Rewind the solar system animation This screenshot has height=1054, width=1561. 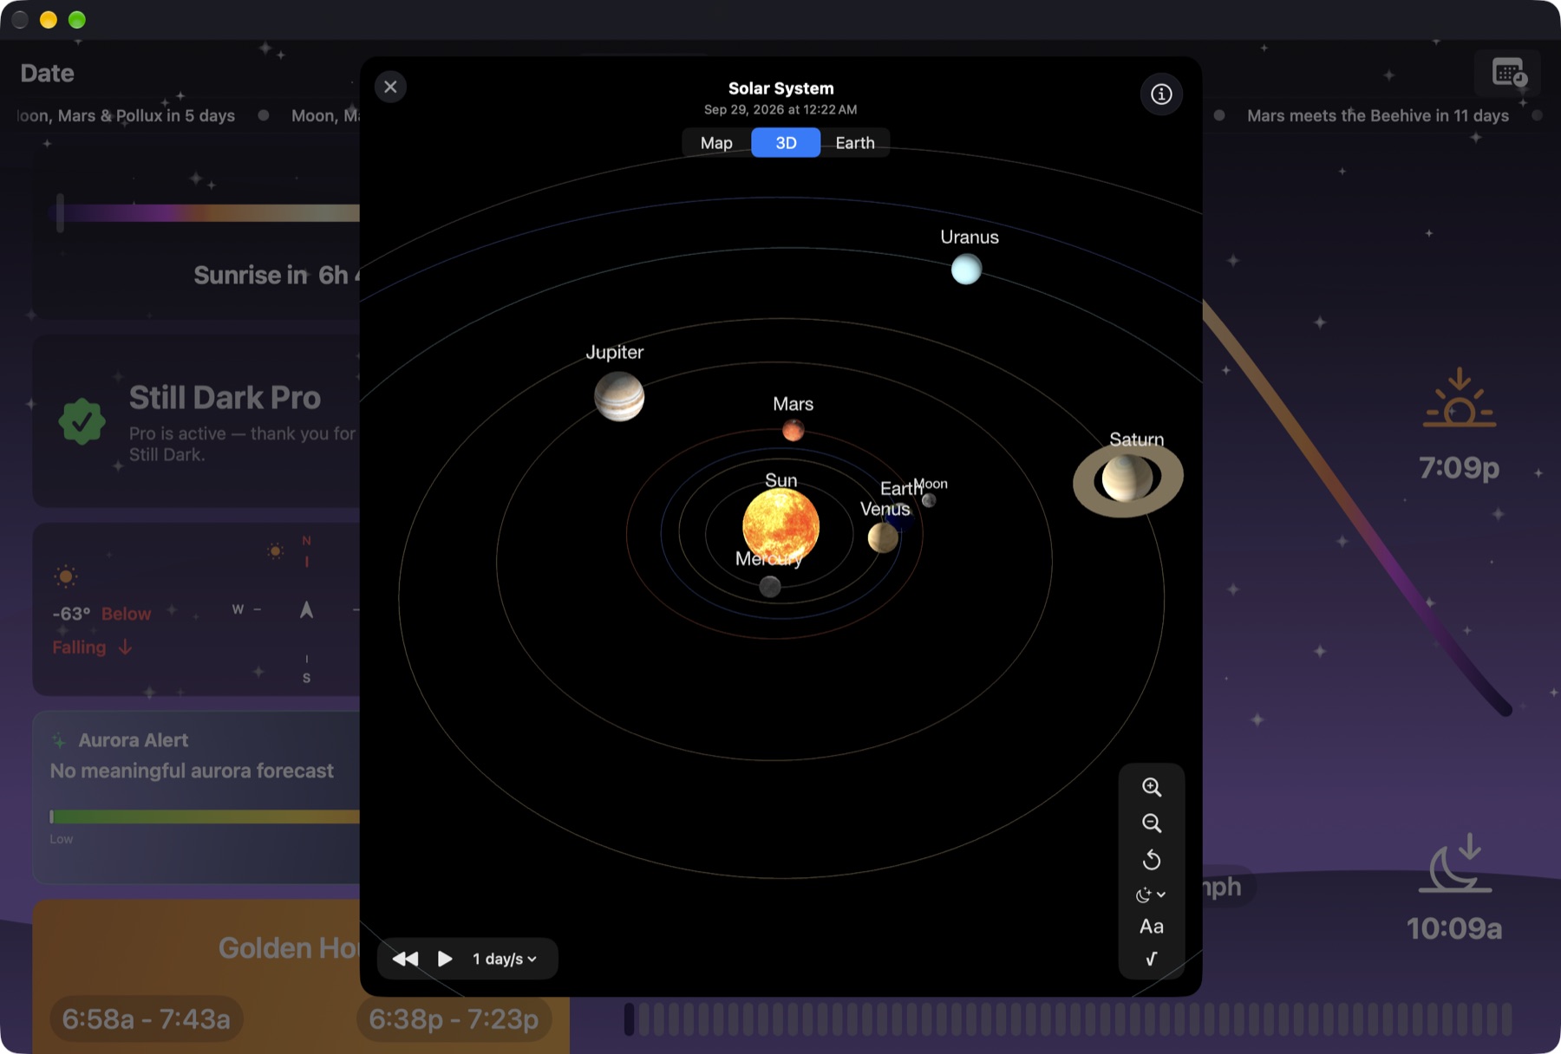click(x=405, y=959)
